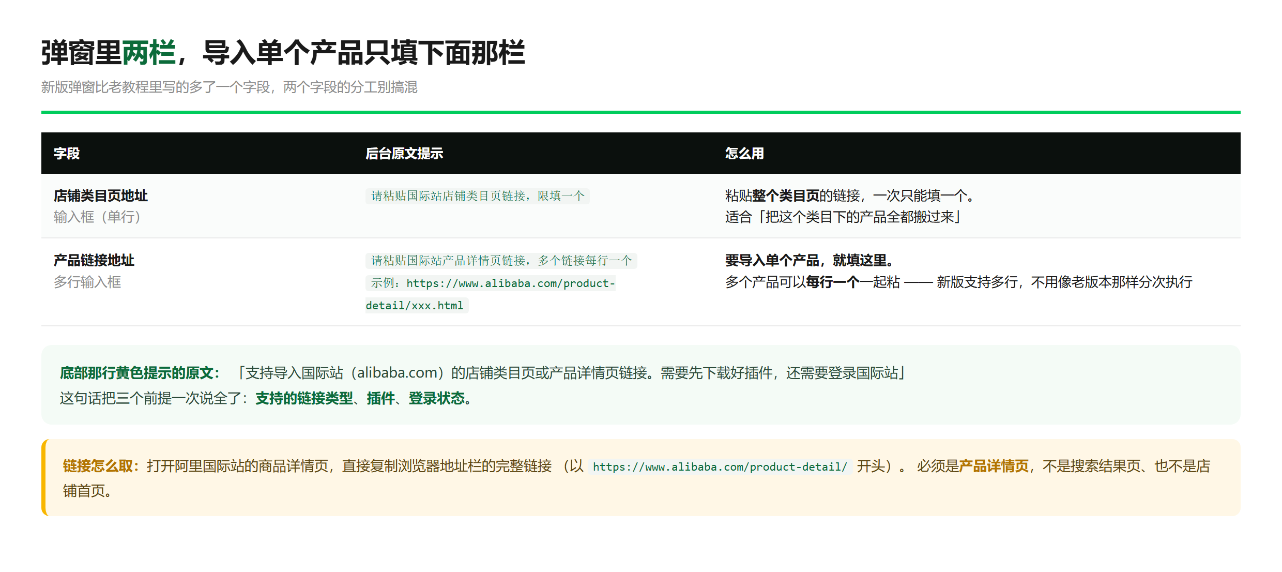Click the hint 请粘贴国际站店铺类目页链接，限填一个
The image size is (1282, 572).
click(478, 196)
